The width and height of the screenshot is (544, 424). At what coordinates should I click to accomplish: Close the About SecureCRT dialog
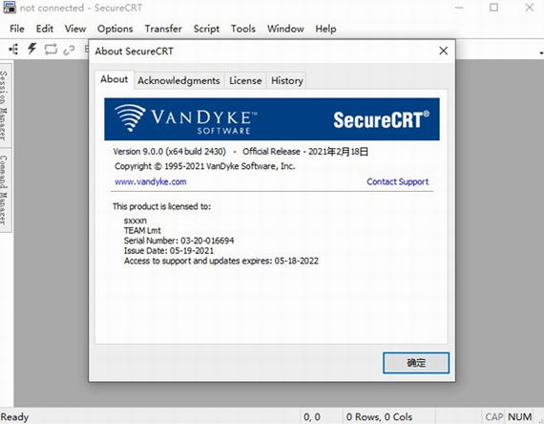pos(443,51)
